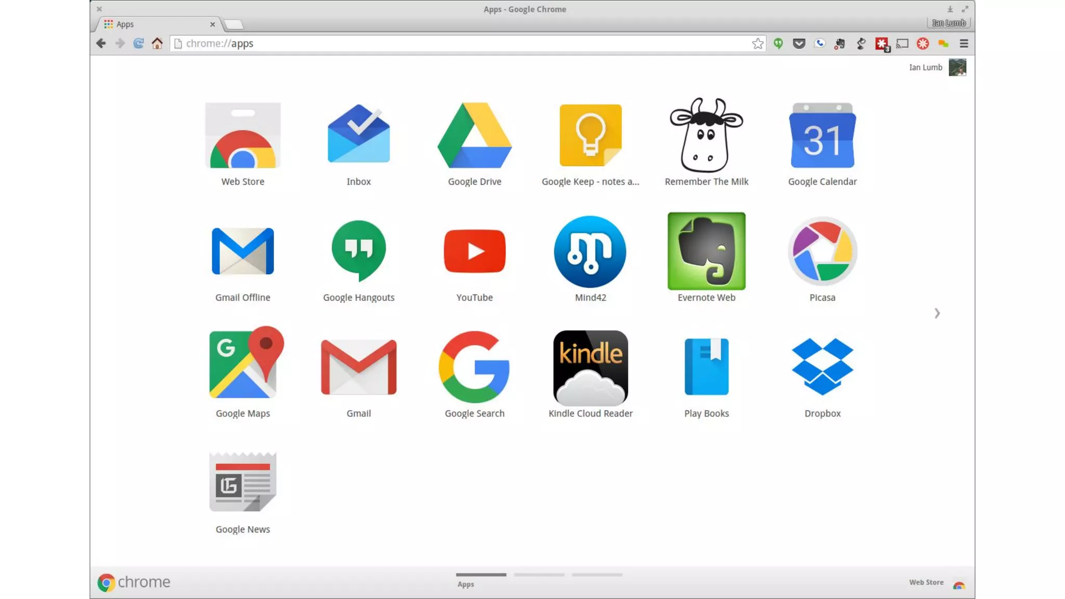Open Remember The Milk app

(706, 136)
